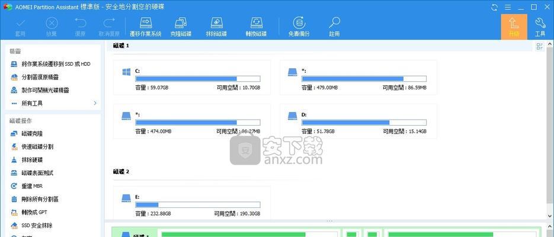Click the drive icon beside D:
554x237 pixels.
[x=292, y=116]
